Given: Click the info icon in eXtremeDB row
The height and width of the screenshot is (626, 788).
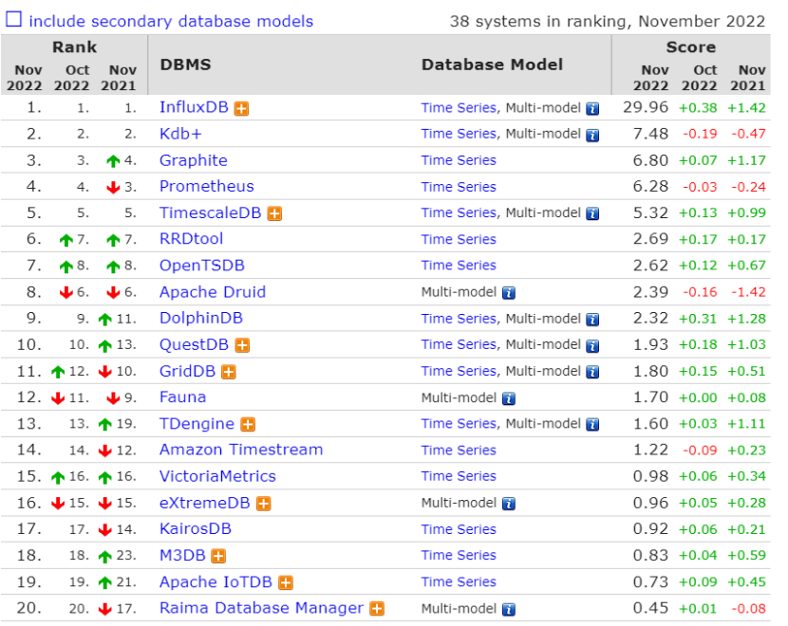Looking at the screenshot, I should [509, 504].
